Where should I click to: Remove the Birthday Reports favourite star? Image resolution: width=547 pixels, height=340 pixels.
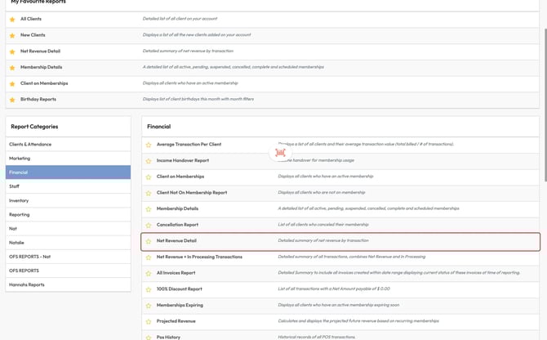(x=12, y=100)
